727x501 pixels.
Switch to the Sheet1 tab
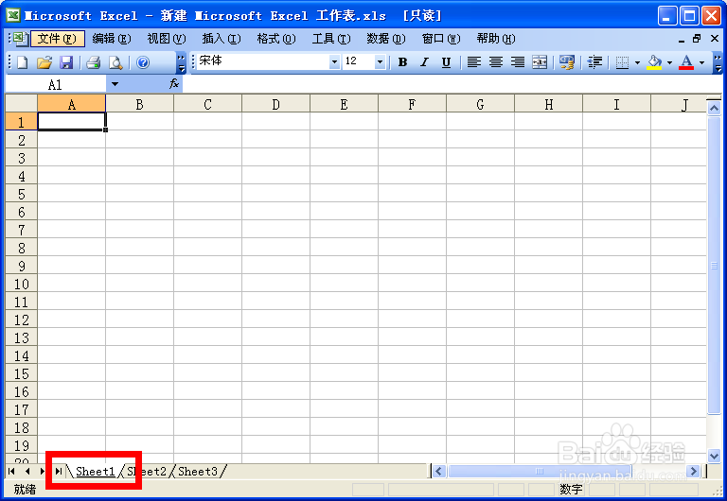[95, 472]
